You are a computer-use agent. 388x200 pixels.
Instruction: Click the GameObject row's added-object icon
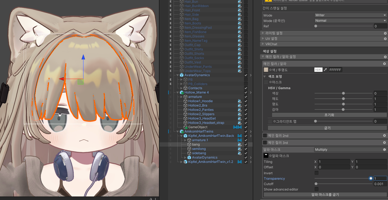point(186,127)
